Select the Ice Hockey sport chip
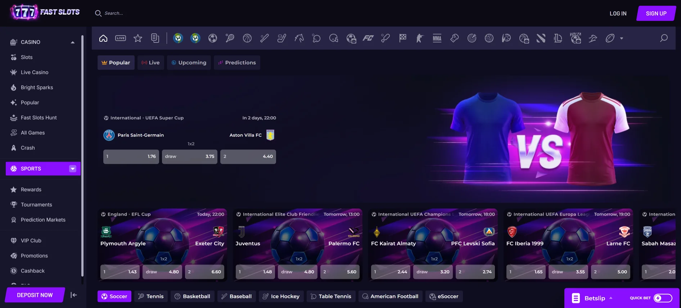This screenshot has height=308, width=681. coord(281,296)
